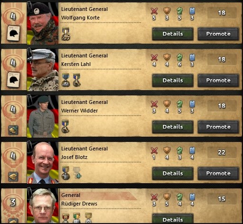The height and width of the screenshot is (224, 243).
Task: Add new trait to Josef Blotz
Action: 77,173
